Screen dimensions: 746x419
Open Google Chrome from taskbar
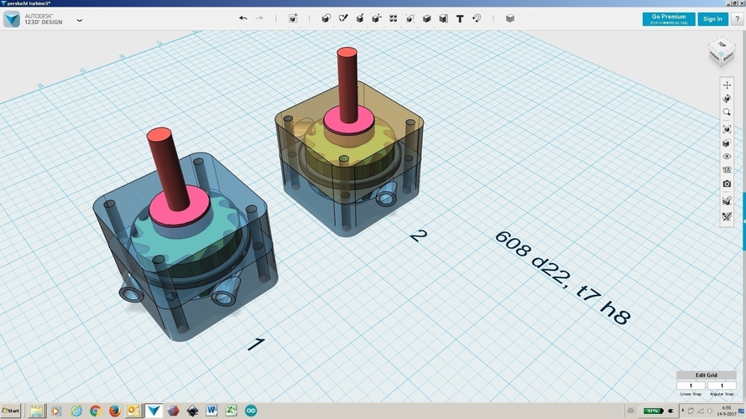click(x=95, y=411)
